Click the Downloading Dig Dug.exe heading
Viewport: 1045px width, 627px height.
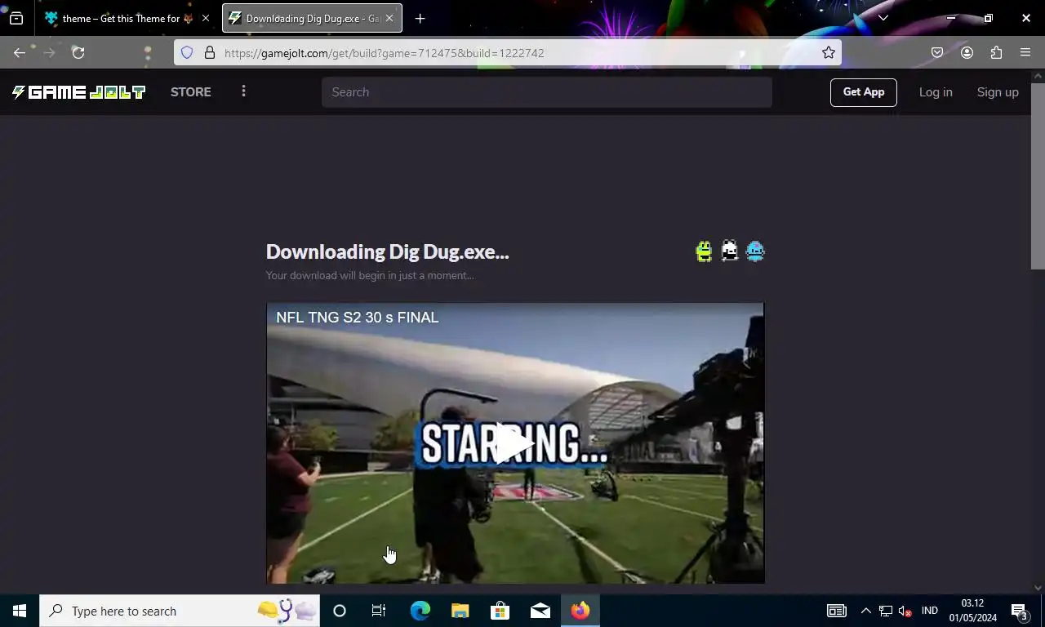pos(388,251)
